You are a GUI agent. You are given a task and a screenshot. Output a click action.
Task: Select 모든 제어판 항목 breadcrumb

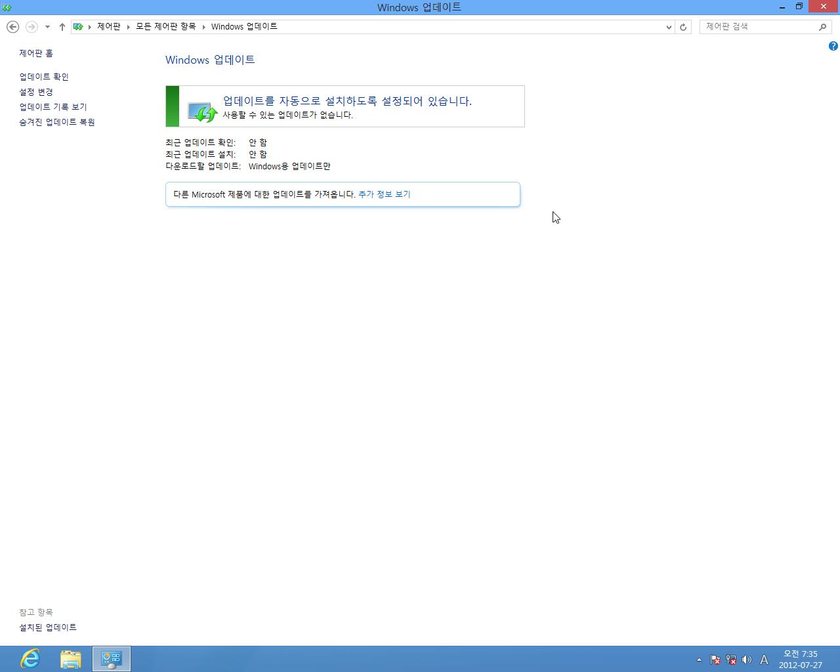(x=166, y=27)
